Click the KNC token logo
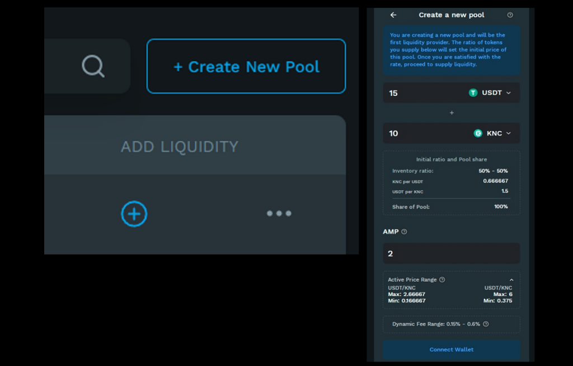The image size is (573, 366). [x=478, y=133]
